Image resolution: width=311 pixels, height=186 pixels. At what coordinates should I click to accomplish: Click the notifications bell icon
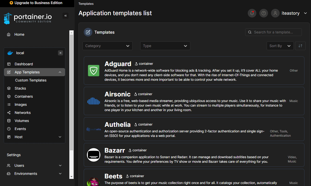coord(252,13)
